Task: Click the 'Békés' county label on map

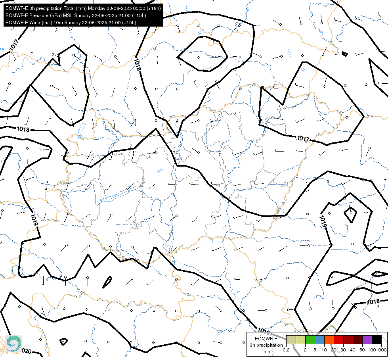Action: 277,213
